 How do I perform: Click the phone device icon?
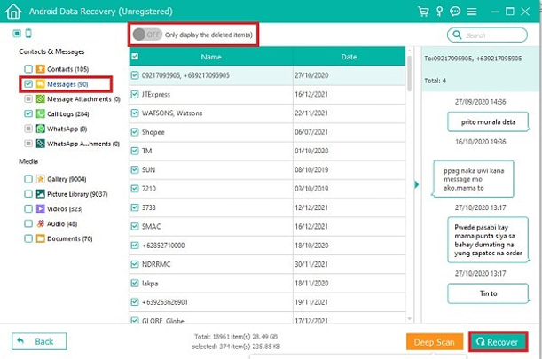click(28, 33)
